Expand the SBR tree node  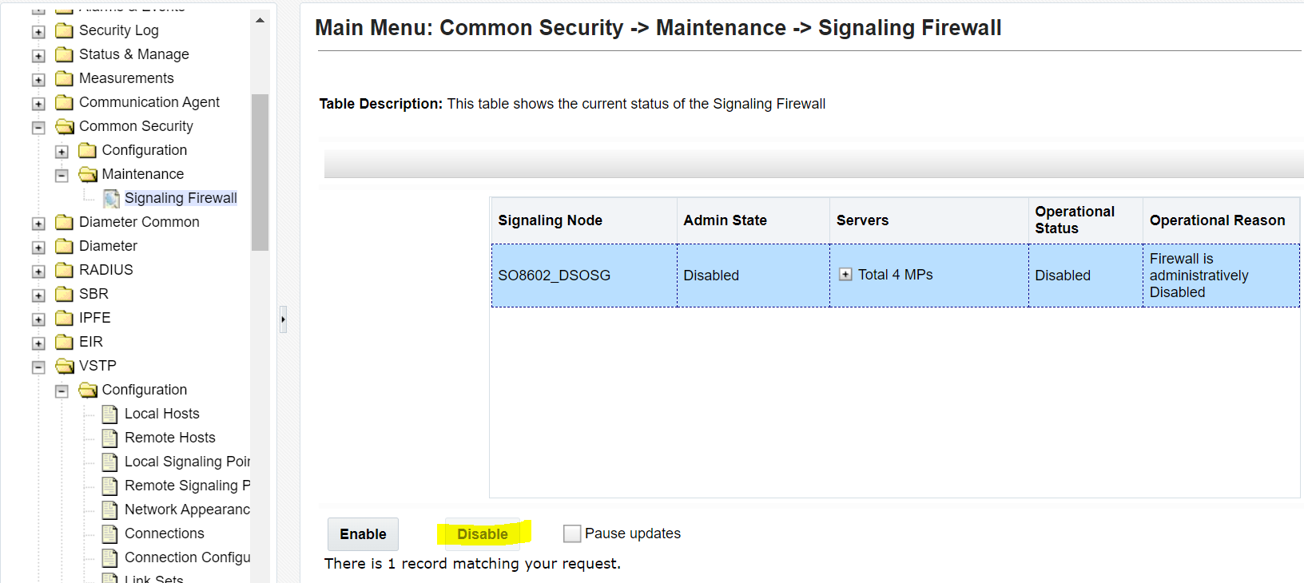tap(38, 294)
